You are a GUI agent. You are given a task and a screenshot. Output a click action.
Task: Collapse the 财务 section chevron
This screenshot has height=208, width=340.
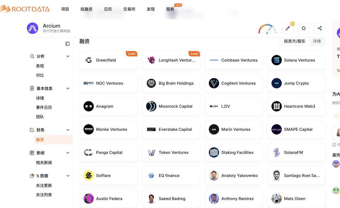click(68, 130)
